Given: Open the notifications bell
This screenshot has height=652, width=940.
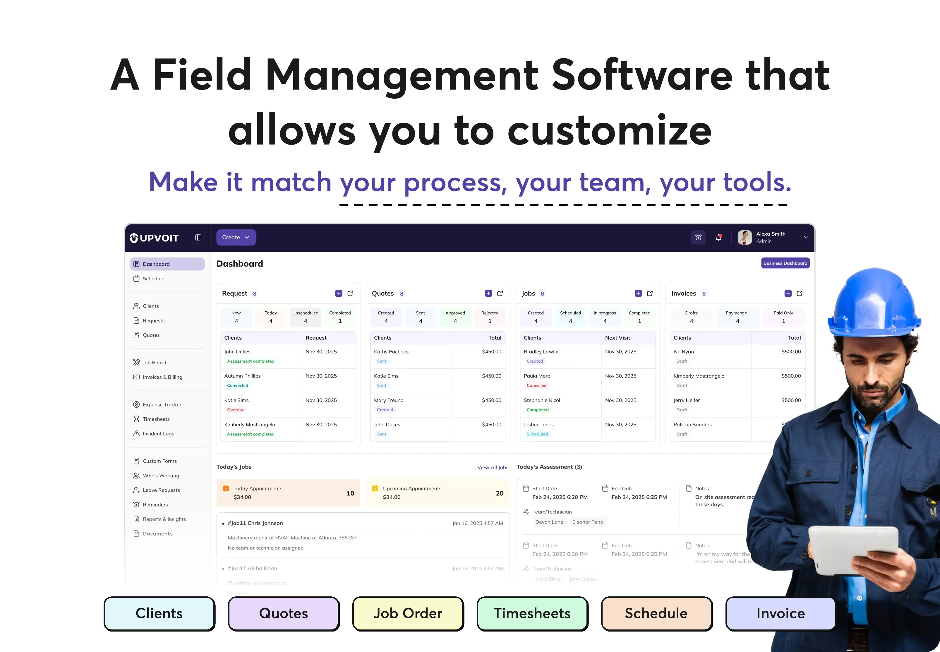Looking at the screenshot, I should pos(718,237).
